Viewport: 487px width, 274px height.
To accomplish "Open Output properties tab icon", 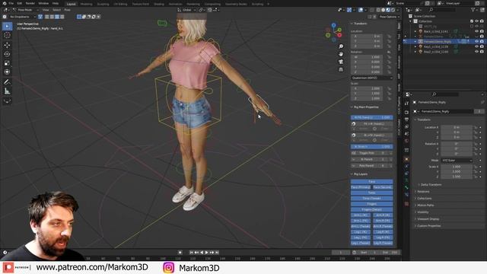I will [406, 119].
